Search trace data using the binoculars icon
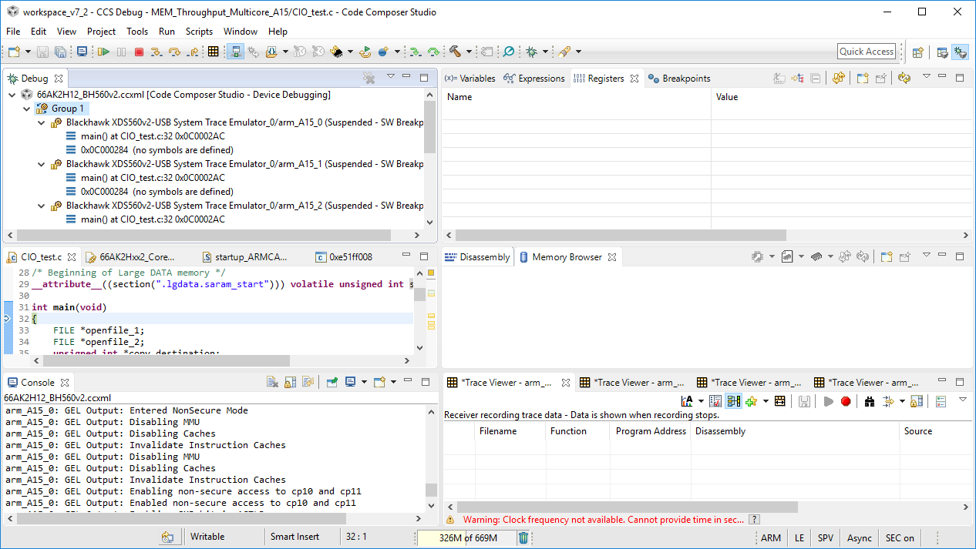 click(x=869, y=400)
